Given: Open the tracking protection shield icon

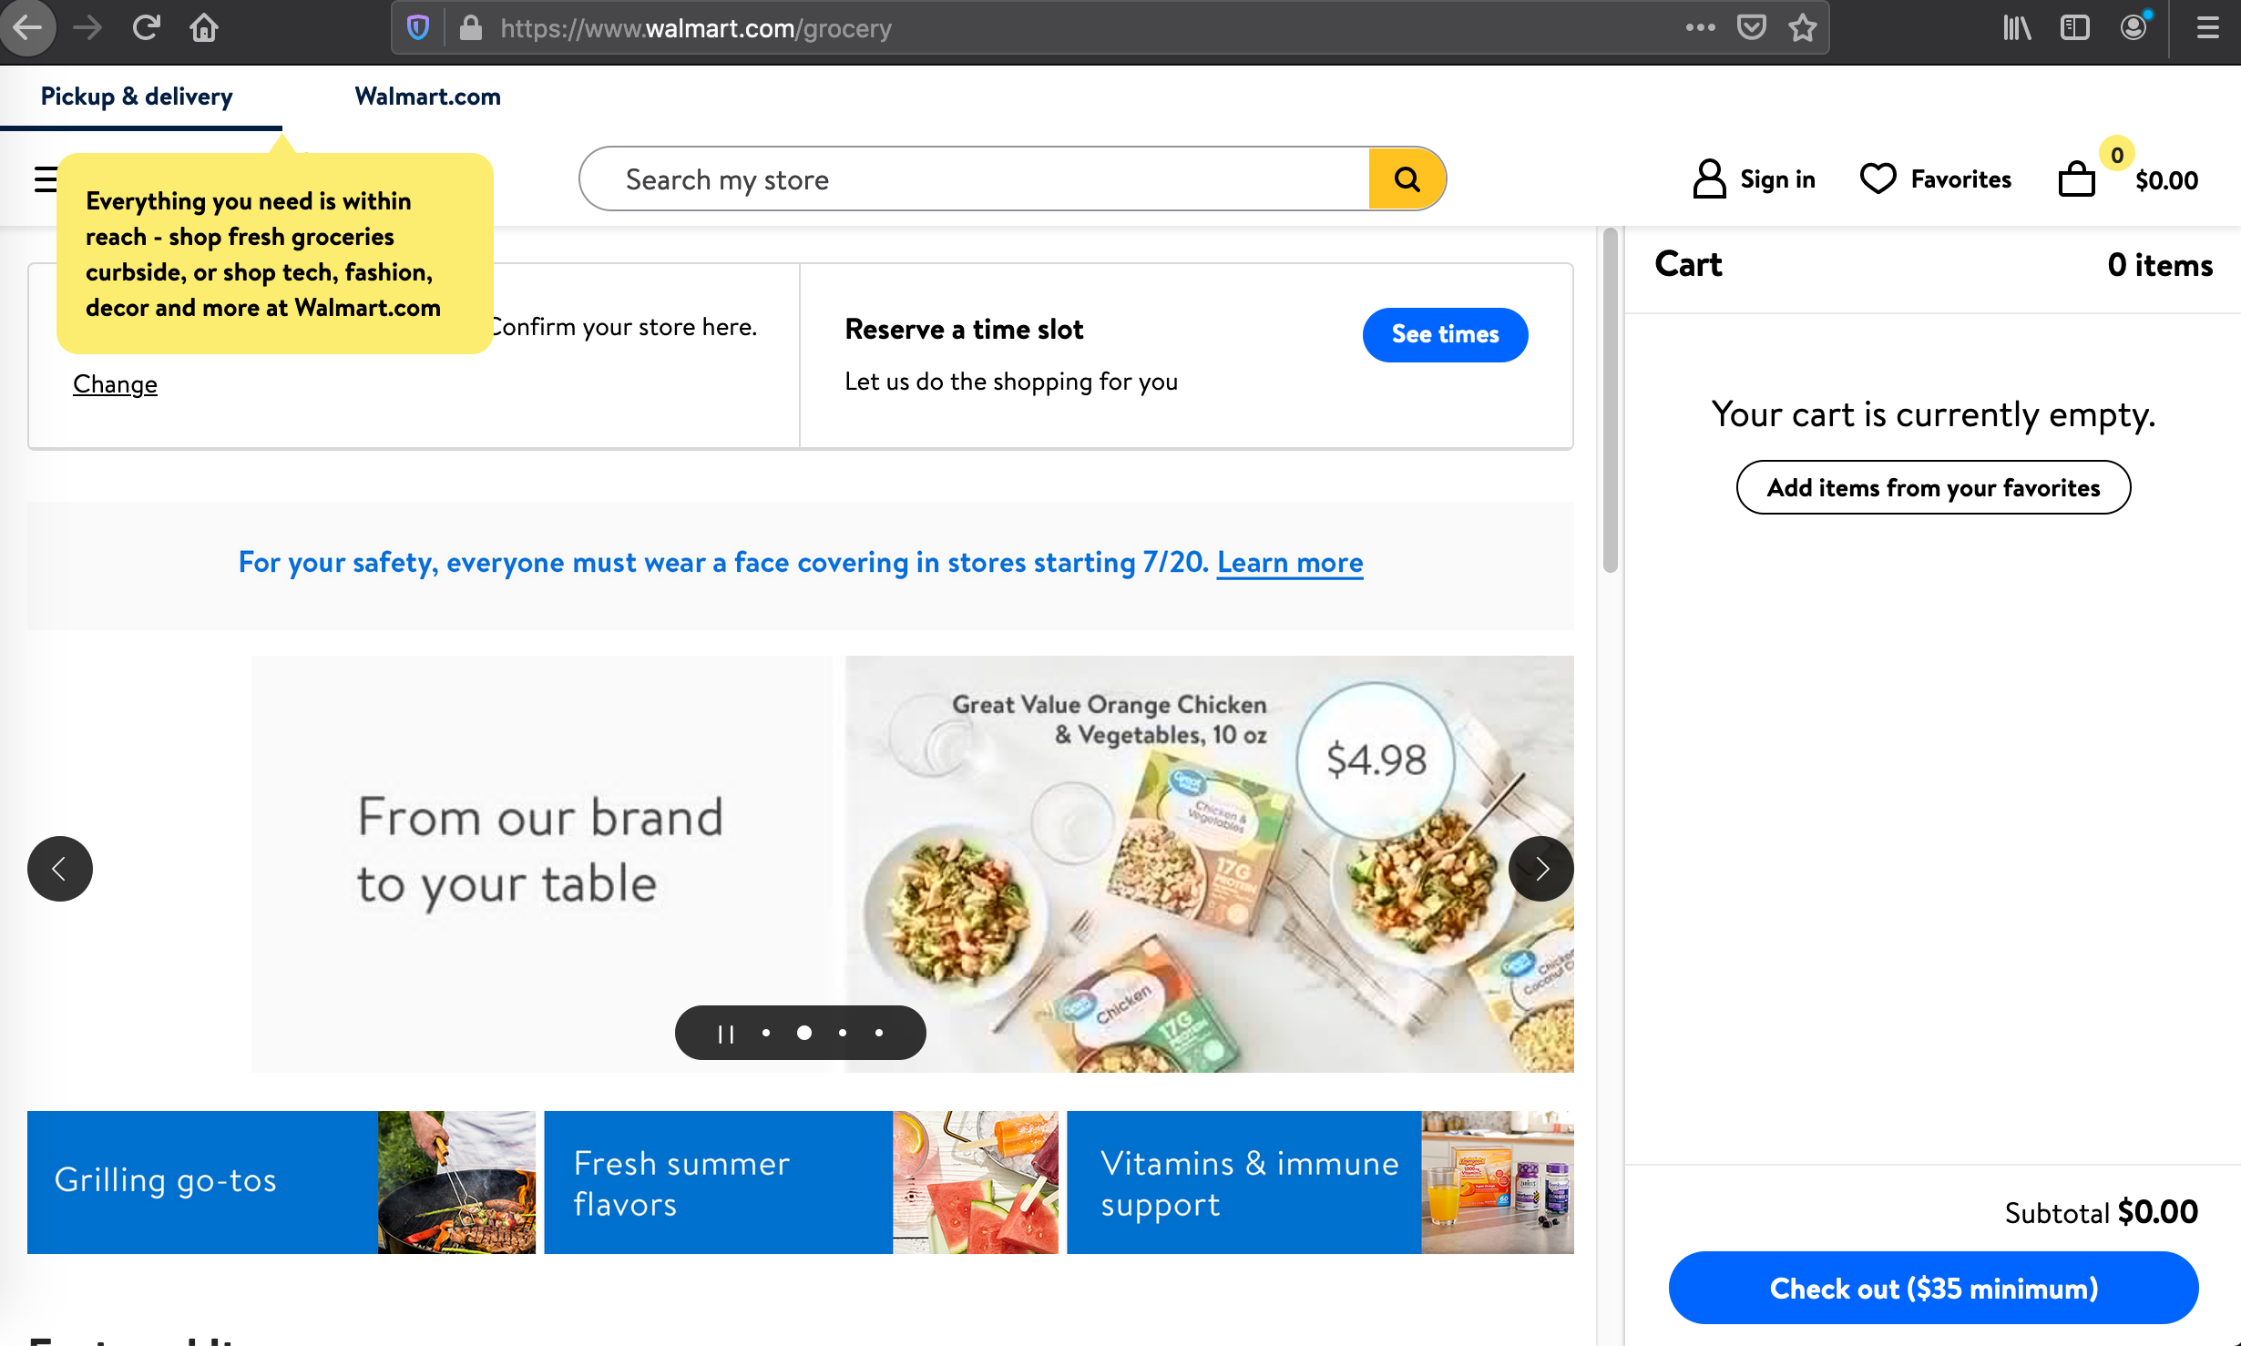Looking at the screenshot, I should coord(417,27).
